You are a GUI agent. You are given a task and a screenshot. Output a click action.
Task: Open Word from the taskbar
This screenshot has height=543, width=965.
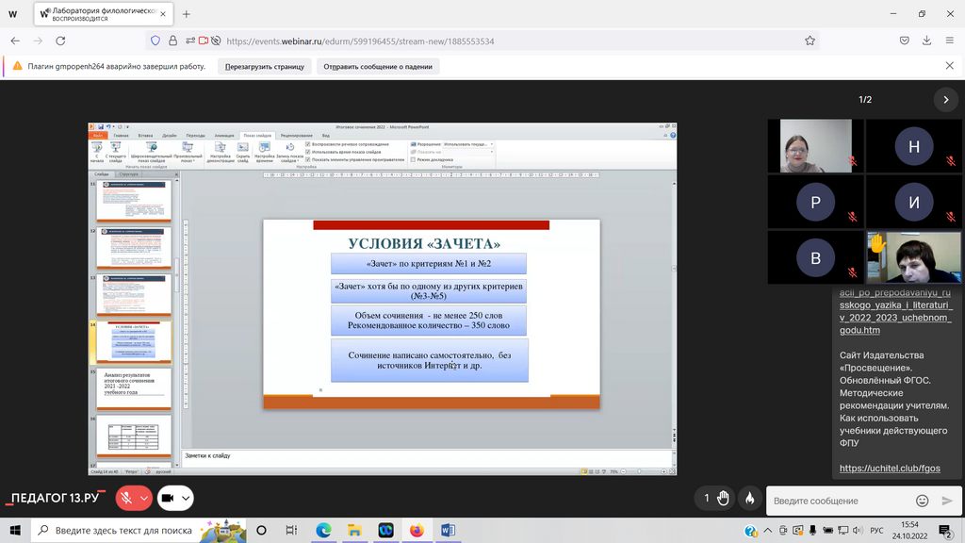click(448, 530)
